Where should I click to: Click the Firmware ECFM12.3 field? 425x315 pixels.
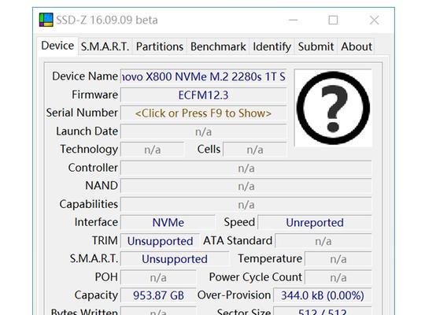click(x=204, y=95)
